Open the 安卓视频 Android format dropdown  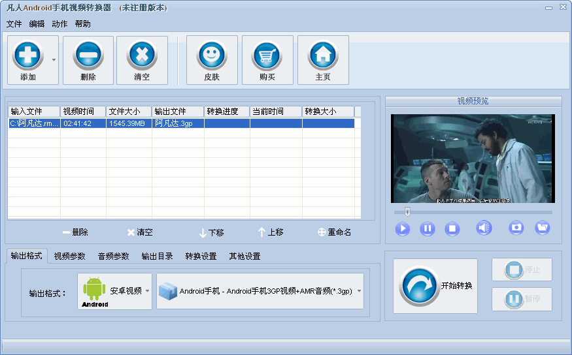(114, 291)
